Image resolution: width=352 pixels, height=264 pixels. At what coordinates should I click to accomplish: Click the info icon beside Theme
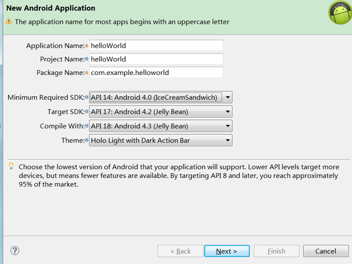[x=87, y=140]
